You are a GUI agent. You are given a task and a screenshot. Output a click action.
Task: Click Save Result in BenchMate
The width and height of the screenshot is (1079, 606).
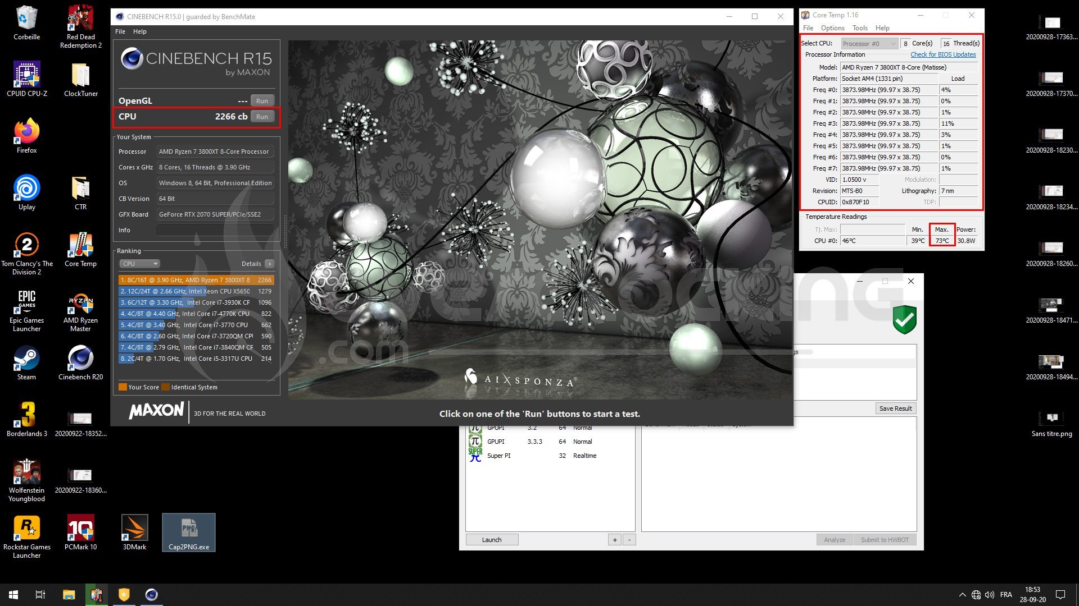(x=896, y=408)
